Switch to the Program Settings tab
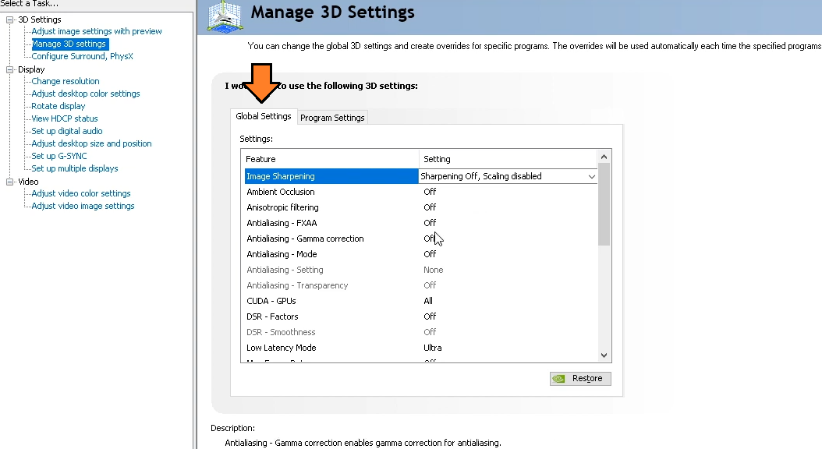The image size is (822, 449). [x=332, y=118]
